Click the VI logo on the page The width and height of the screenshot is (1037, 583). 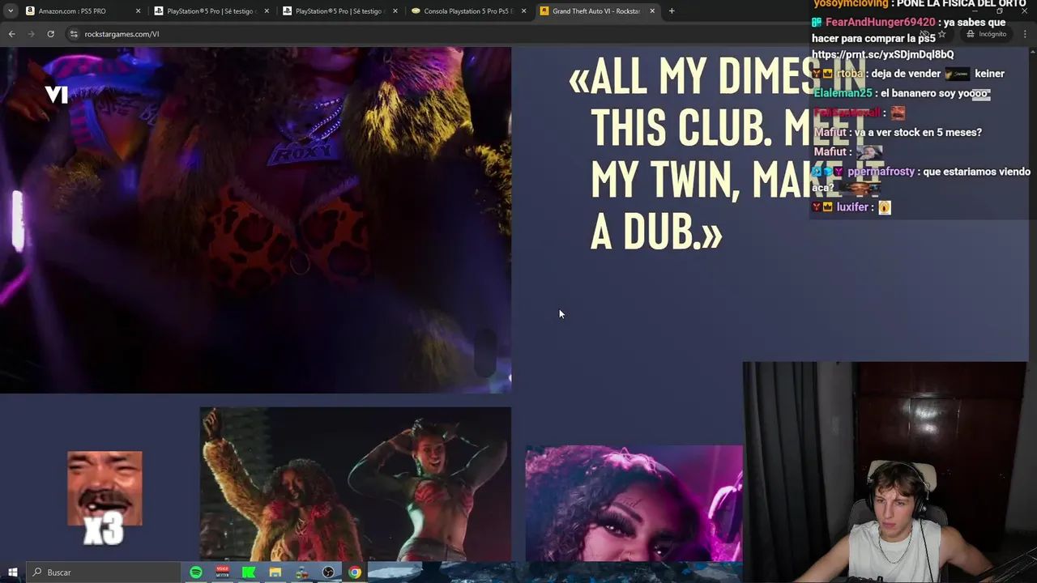coord(56,94)
